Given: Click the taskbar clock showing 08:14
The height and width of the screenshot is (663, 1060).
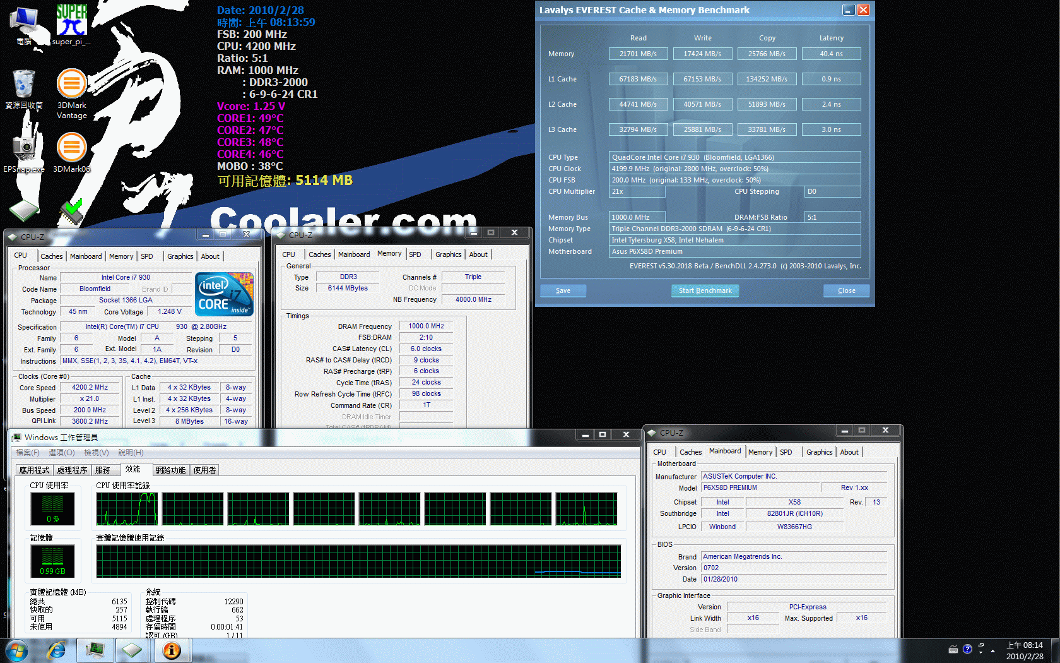Looking at the screenshot, I should click(x=1025, y=650).
